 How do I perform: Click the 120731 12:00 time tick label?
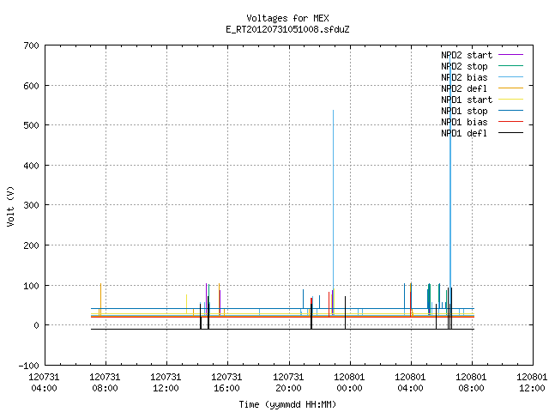coord(166,383)
